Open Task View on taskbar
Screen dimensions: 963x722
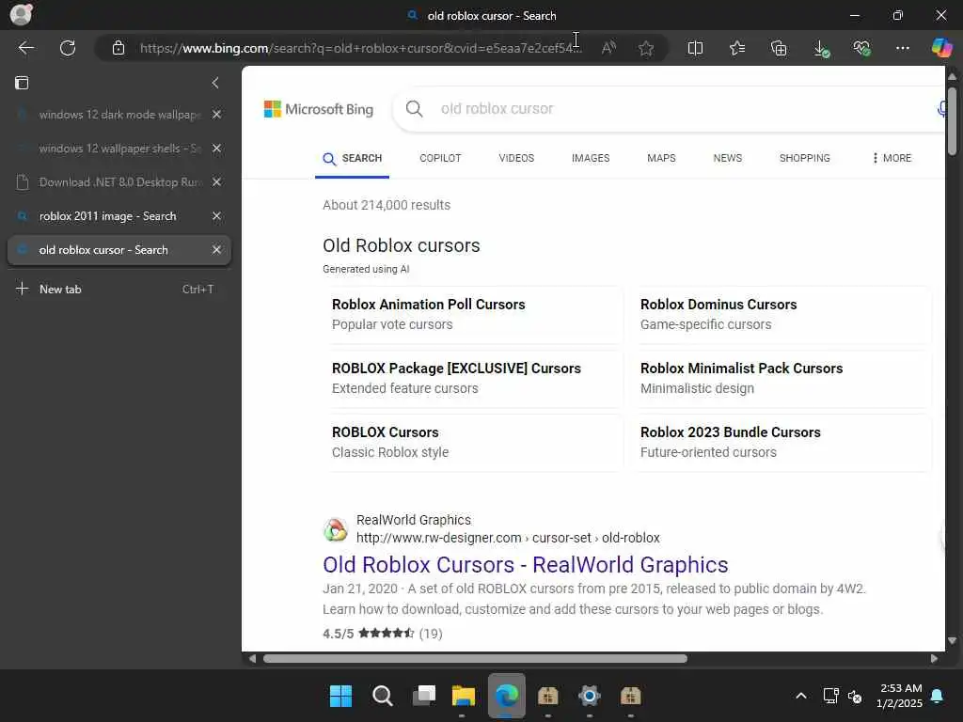pyautogui.click(x=424, y=697)
